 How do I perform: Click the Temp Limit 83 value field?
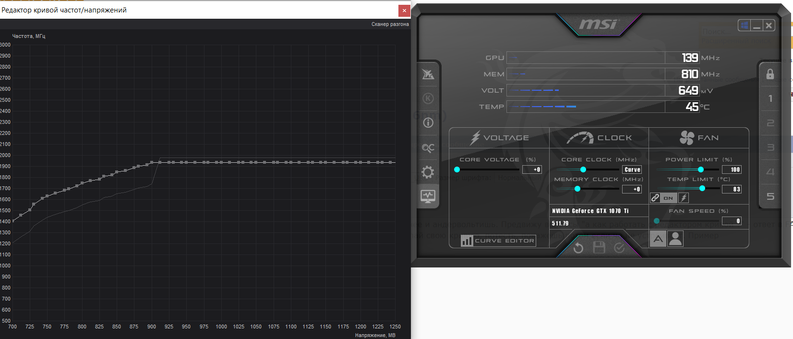(x=732, y=189)
